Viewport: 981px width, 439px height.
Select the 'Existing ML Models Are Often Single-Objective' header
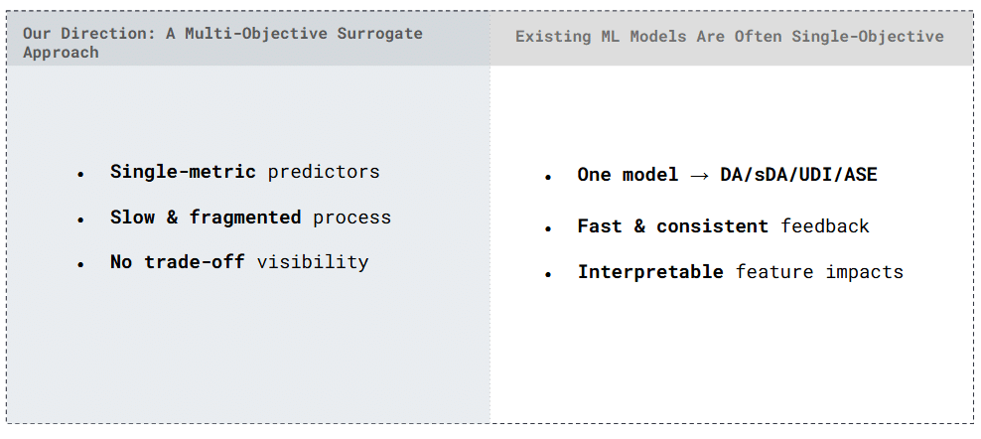click(729, 37)
